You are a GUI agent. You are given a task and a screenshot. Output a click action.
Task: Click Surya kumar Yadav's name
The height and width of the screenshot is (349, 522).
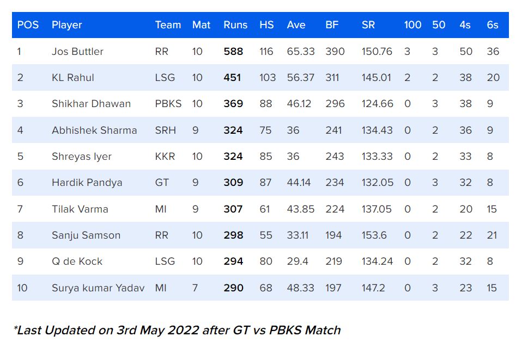coord(98,288)
